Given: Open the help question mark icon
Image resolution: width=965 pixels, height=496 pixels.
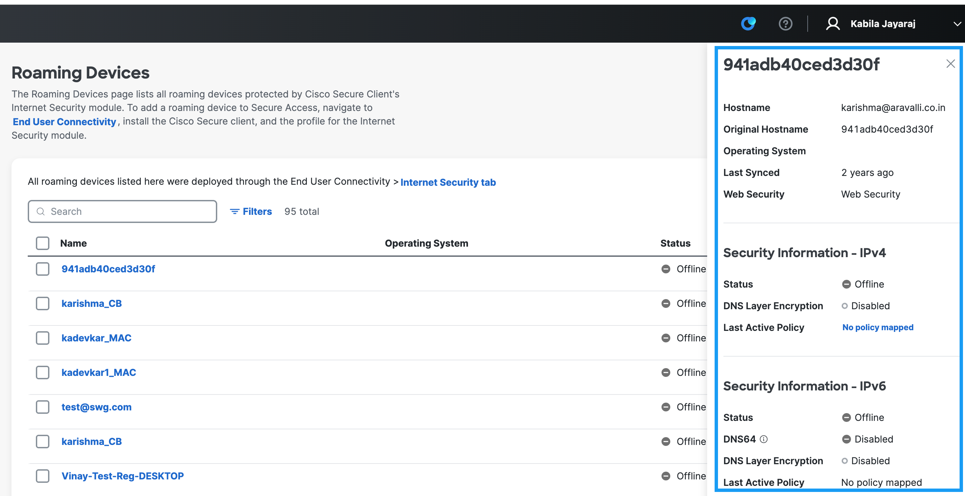Looking at the screenshot, I should (785, 24).
